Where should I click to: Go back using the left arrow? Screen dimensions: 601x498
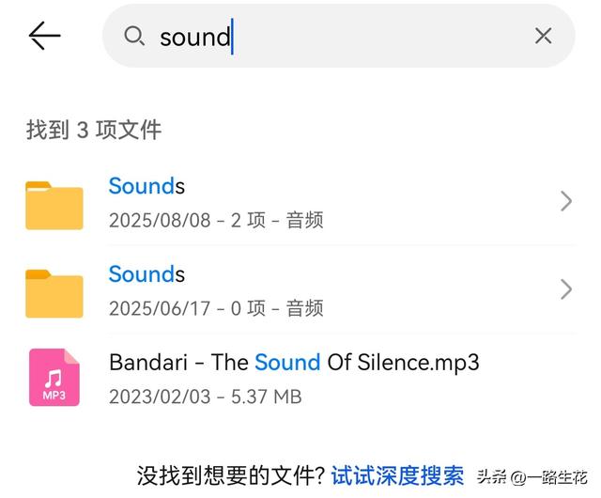[44, 36]
